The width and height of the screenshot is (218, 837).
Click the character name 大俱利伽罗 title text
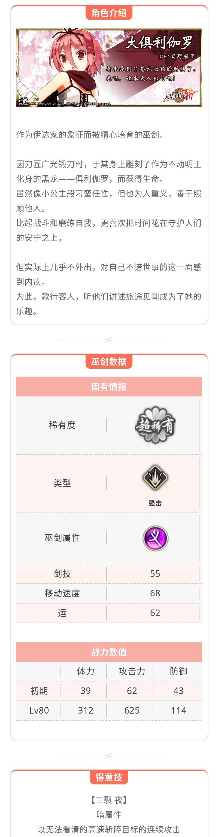[159, 42]
